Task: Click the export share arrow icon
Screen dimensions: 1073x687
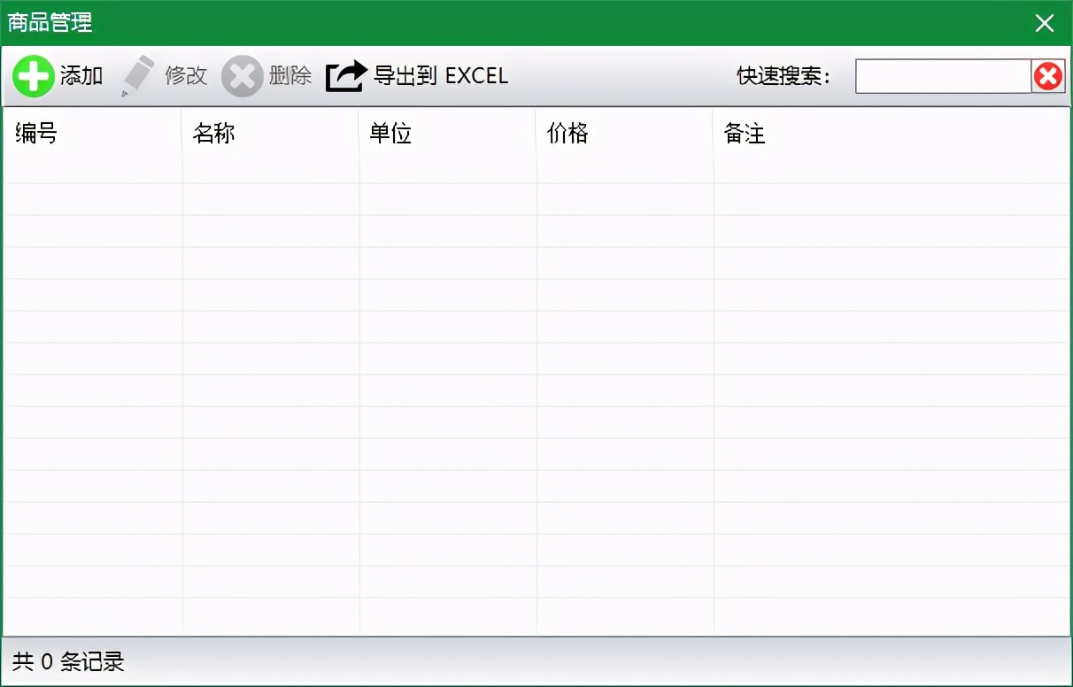Action: coord(345,76)
